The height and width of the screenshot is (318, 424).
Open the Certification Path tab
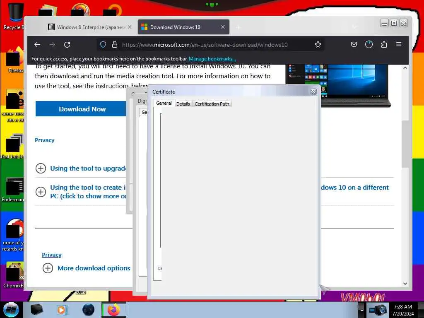click(x=212, y=104)
